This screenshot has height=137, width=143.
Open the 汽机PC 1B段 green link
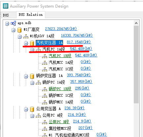(60, 56)
